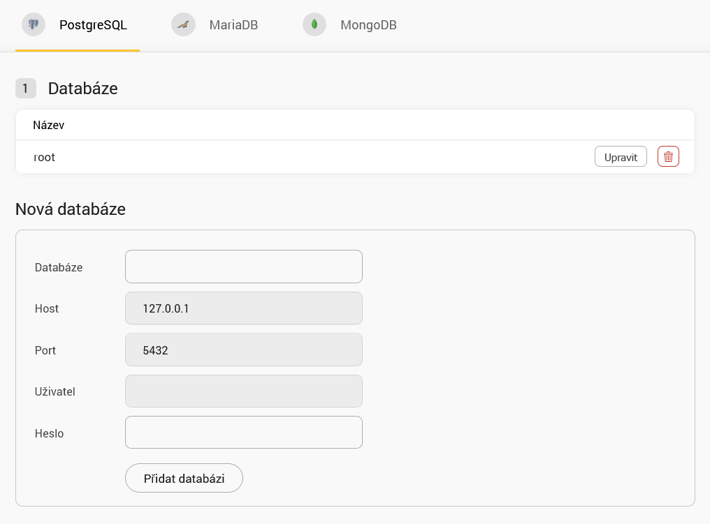Delete the root database via trash icon

point(668,156)
